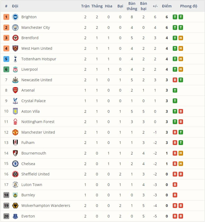Click the Everton club crest icon
Image resolution: width=205 pixels, height=222 pixels.
pos(15,216)
